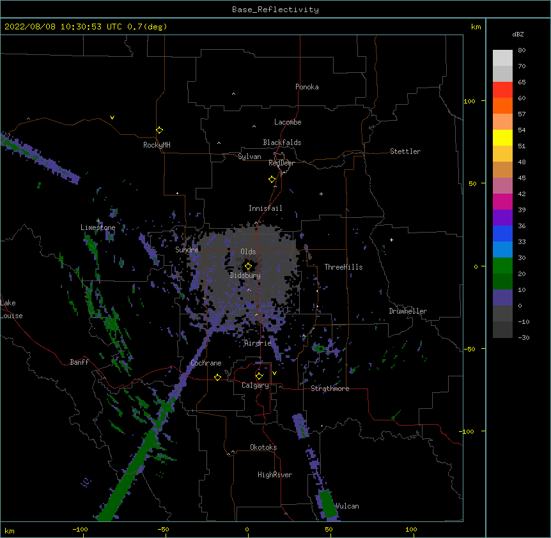Click the RockyMH label

157,145
